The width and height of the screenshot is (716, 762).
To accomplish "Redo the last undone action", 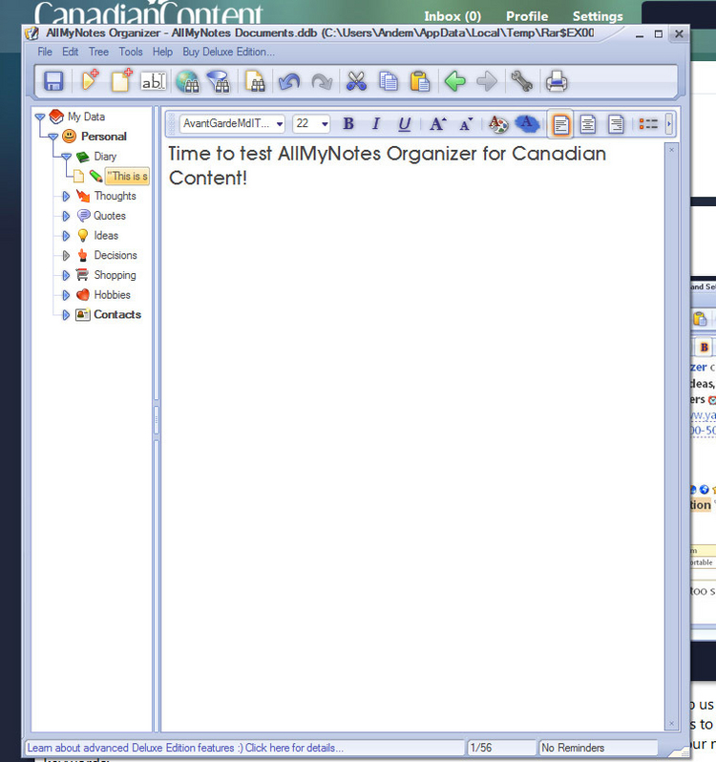I will click(322, 82).
